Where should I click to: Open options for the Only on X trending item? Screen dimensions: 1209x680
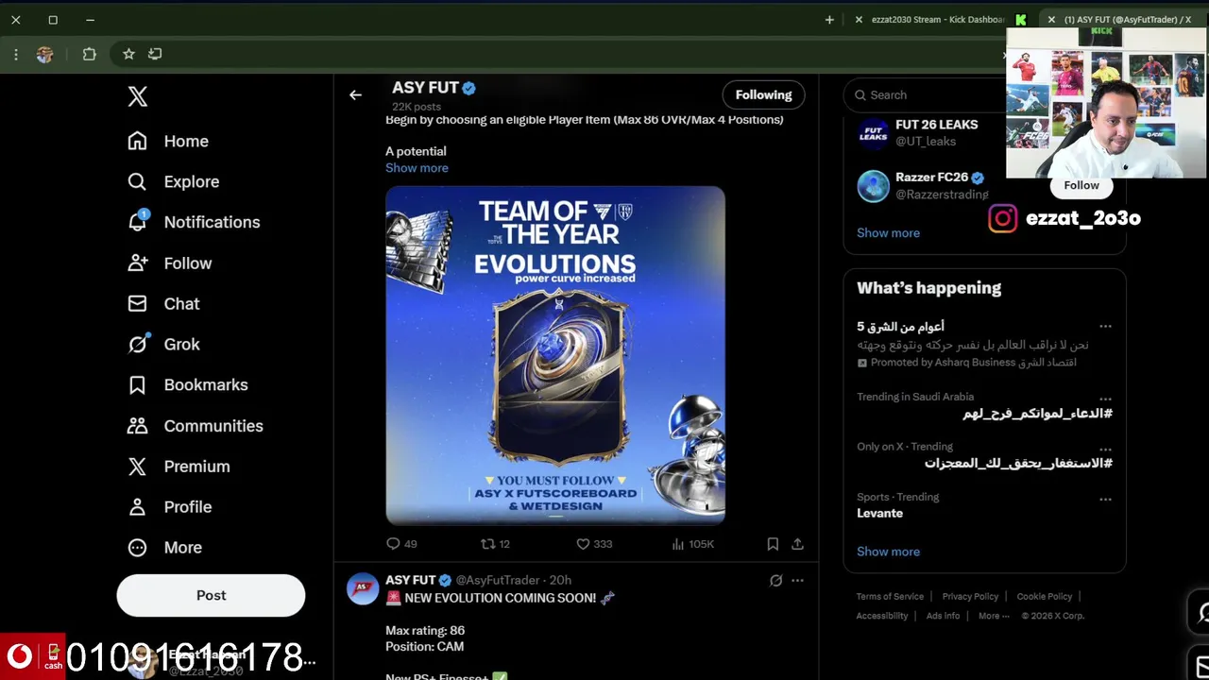(1105, 449)
